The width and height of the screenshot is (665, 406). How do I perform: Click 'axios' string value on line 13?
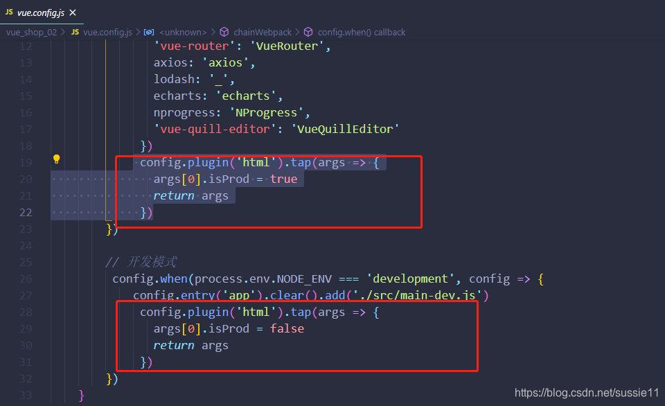tap(225, 62)
